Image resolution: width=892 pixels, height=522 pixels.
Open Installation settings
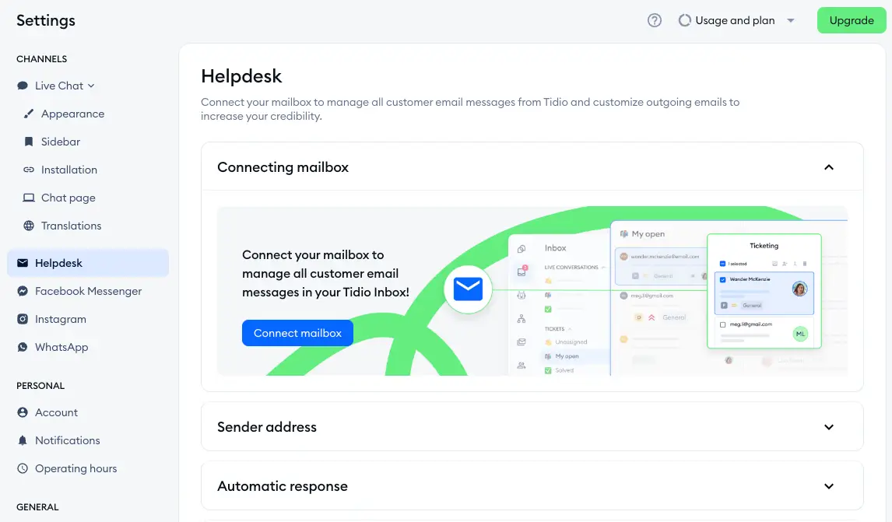68,170
